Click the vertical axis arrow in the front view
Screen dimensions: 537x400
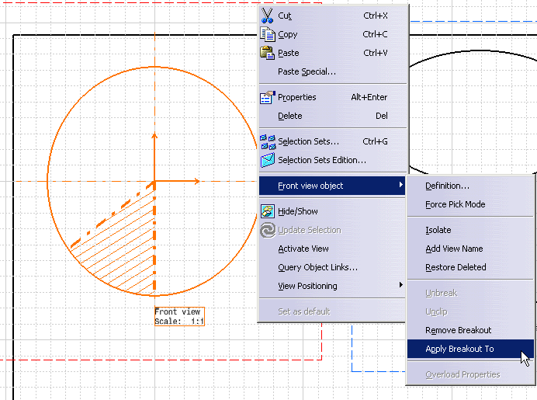(154, 157)
